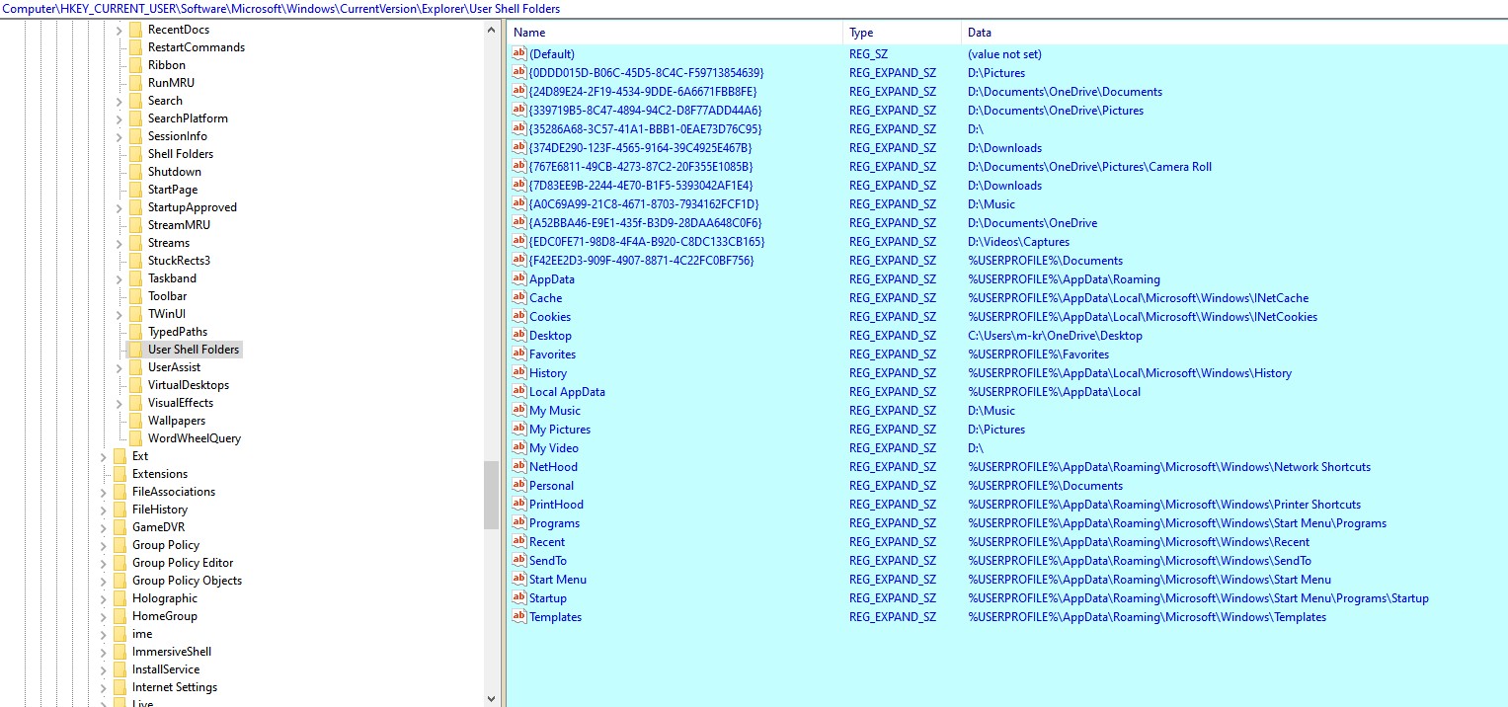Expand the StartupApproved key

(119, 207)
